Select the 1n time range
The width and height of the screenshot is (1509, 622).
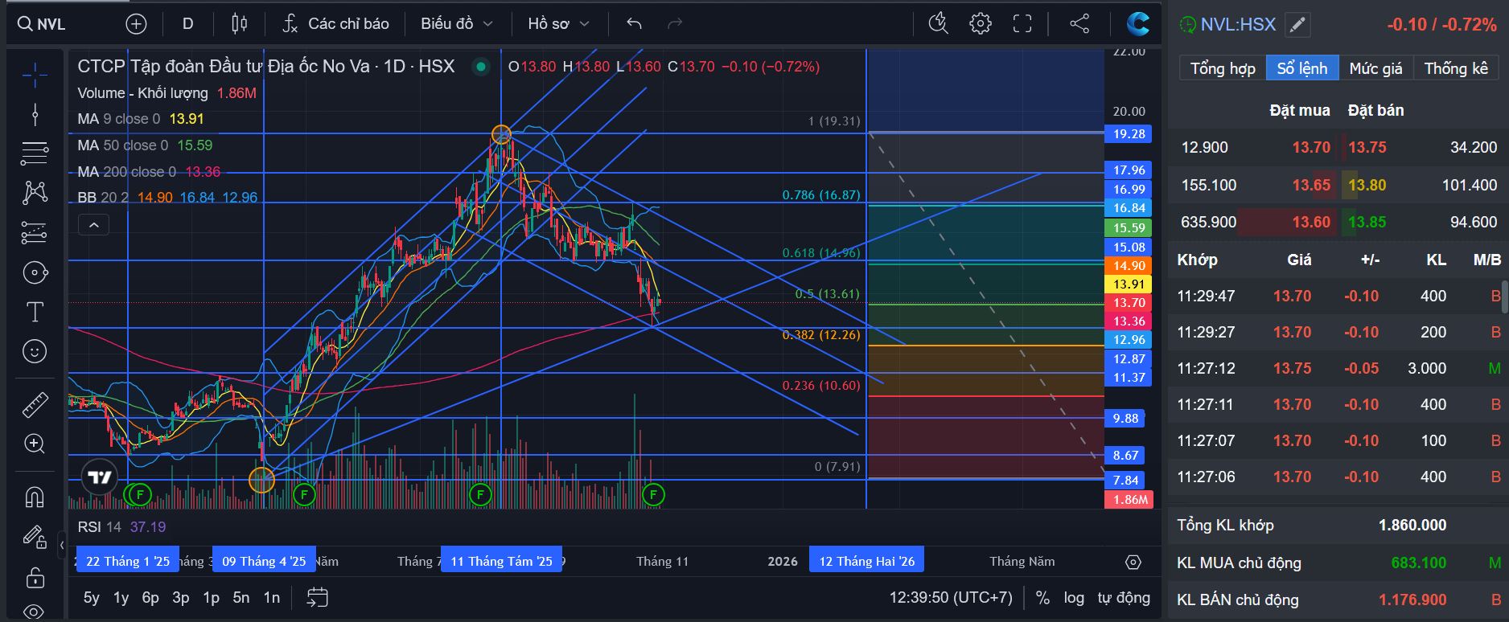272,598
